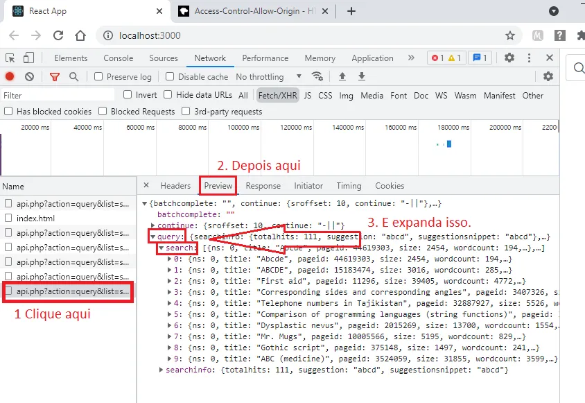Open the No throttling dropdown
This screenshot has width=585, height=403.
click(x=269, y=77)
